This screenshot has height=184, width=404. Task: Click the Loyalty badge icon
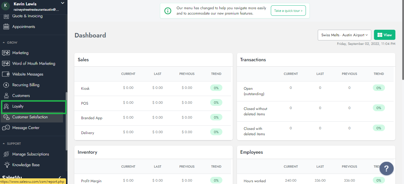pyautogui.click(x=6, y=106)
